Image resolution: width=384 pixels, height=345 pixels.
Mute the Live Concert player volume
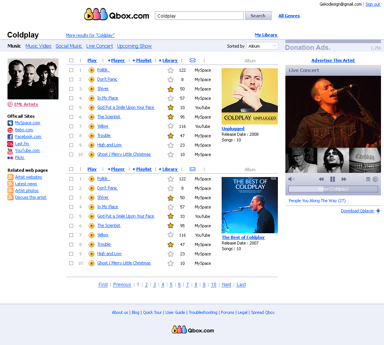tap(291, 179)
